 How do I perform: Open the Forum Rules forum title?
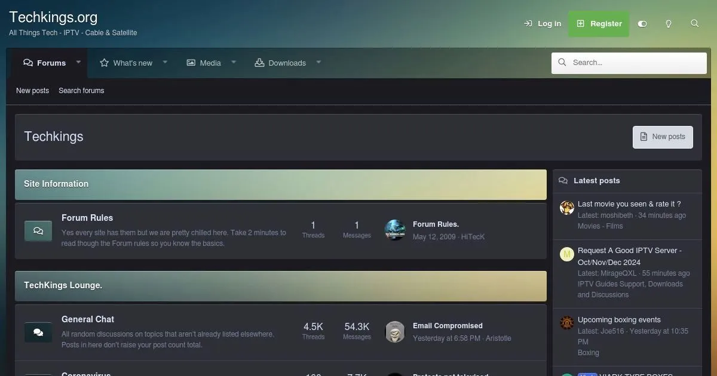[x=87, y=218]
